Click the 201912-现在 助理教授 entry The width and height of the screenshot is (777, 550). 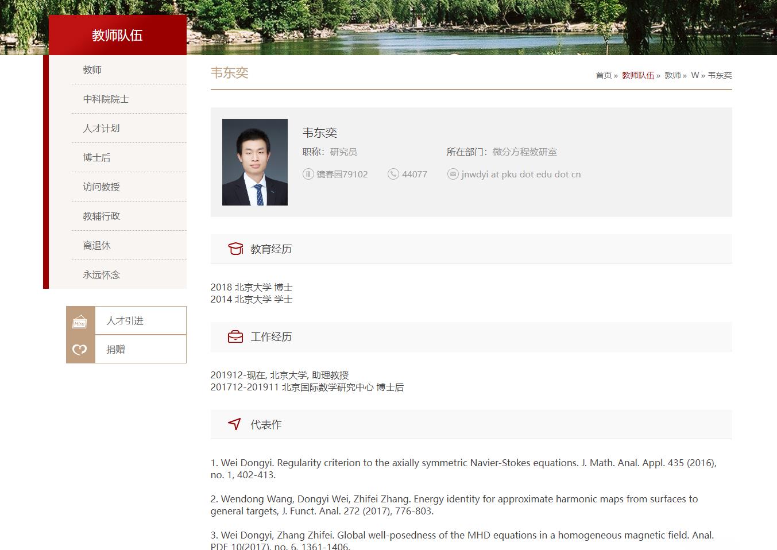(280, 375)
